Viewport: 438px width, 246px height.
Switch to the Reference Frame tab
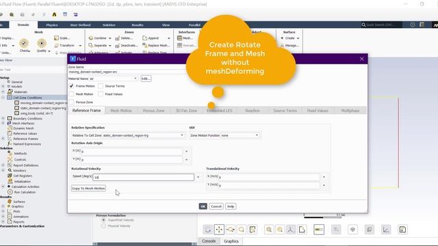click(x=87, y=111)
